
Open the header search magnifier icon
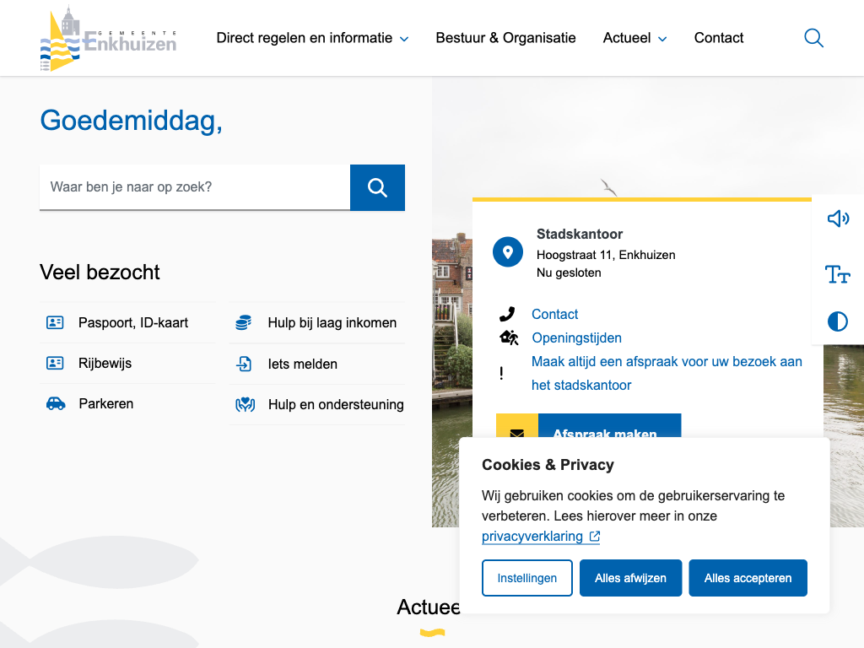pyautogui.click(x=813, y=38)
